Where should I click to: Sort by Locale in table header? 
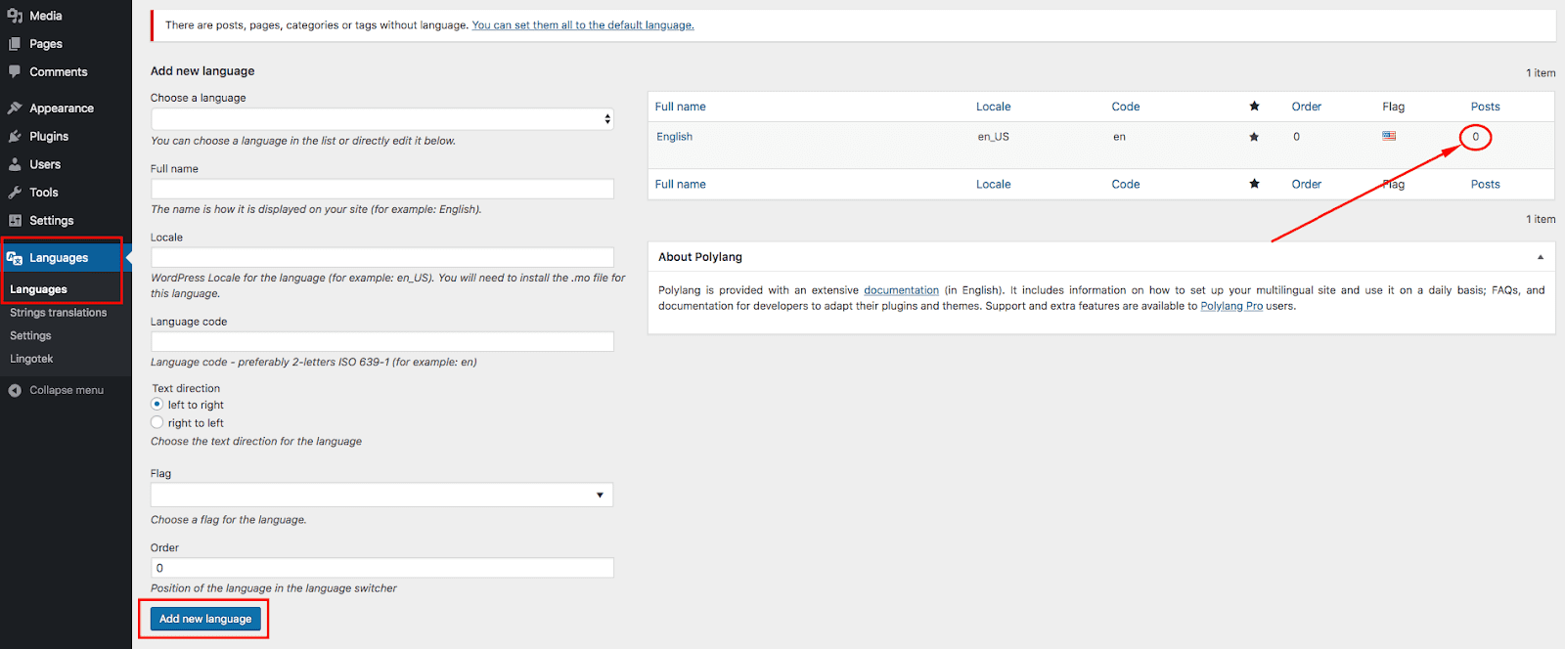click(x=993, y=107)
